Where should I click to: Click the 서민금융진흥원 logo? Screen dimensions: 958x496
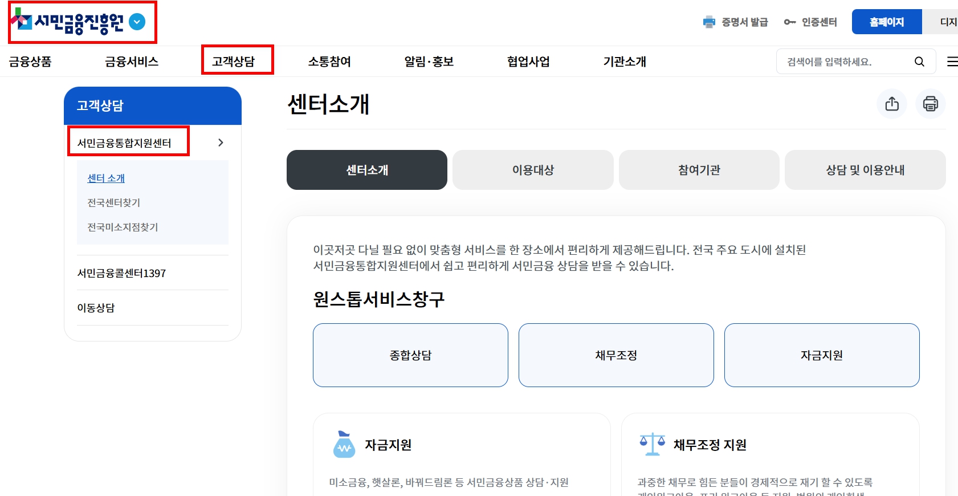coord(67,22)
